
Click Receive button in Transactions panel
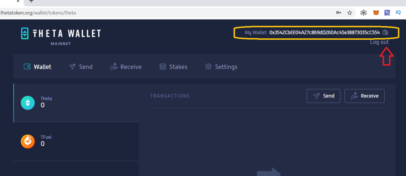(x=364, y=96)
